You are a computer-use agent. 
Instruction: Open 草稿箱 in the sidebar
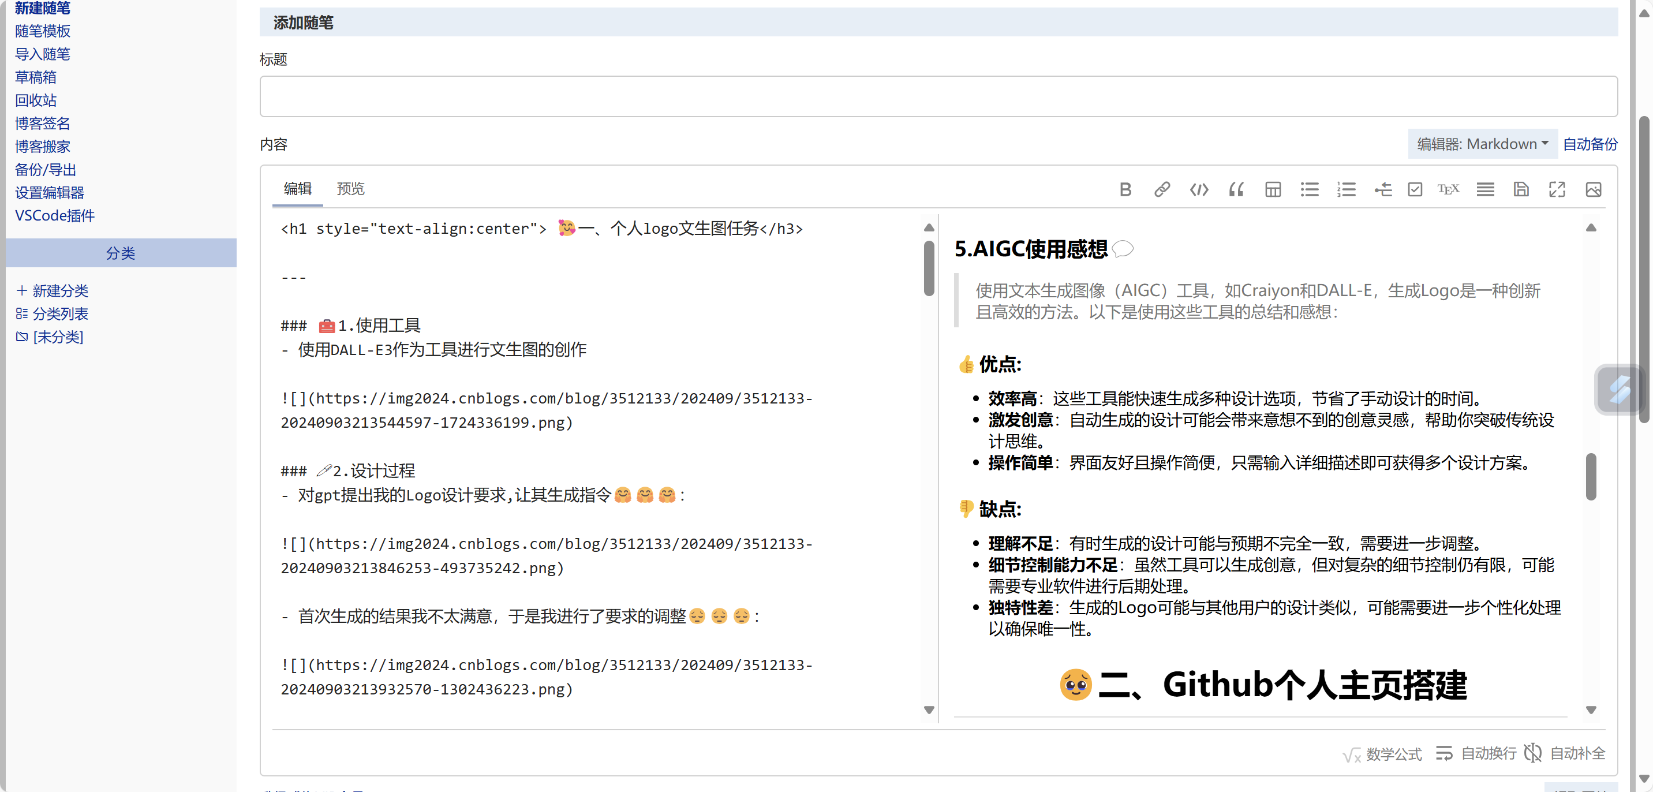click(36, 77)
